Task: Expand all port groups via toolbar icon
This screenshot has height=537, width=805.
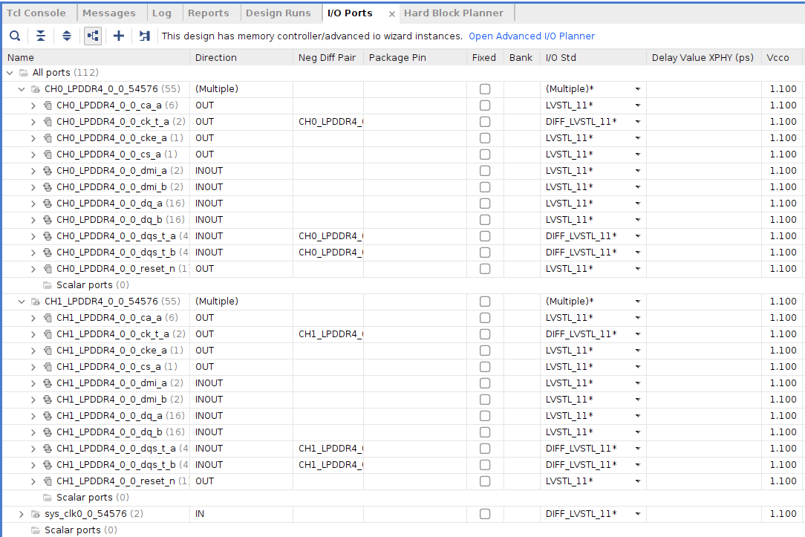Action: [67, 36]
